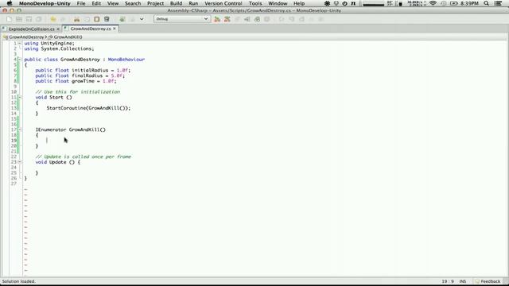Screen dimensions: 509x286
Task: Collapse the GrowAndDestroy class fold
Action: pos(20,60)
